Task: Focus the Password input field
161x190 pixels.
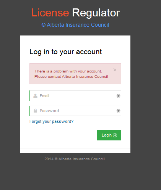Action: (75, 111)
